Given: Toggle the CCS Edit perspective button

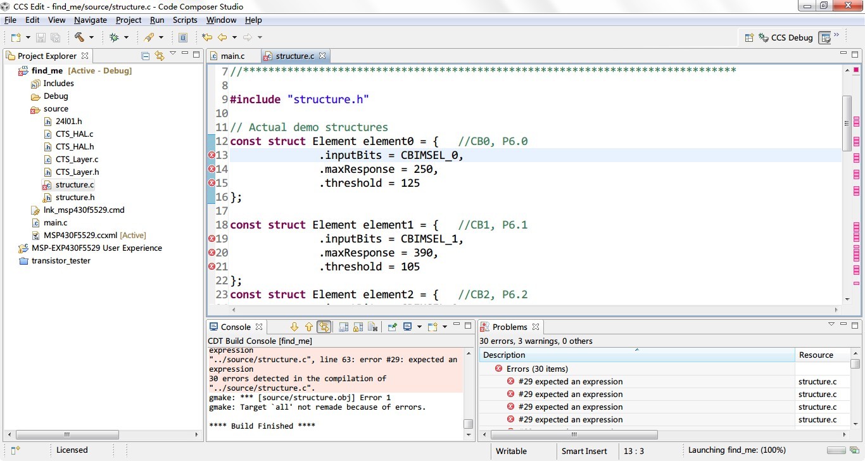Looking at the screenshot, I should [824, 37].
